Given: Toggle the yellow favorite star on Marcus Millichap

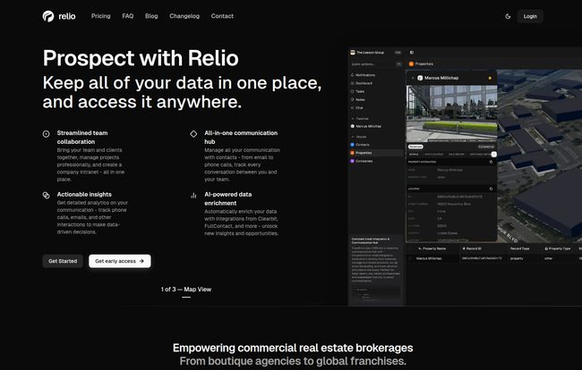Looking at the screenshot, I should pyautogui.click(x=490, y=78).
